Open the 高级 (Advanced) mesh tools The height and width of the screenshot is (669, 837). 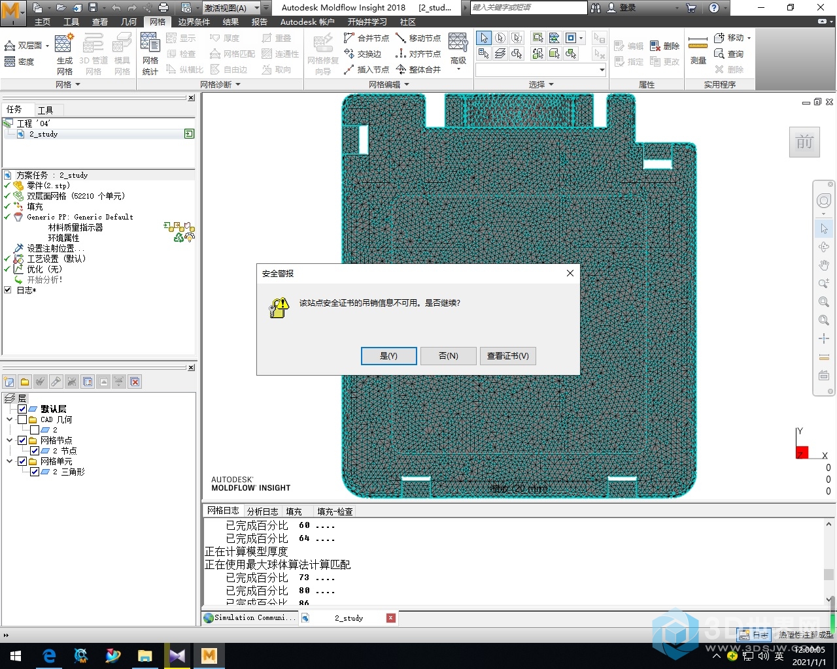458,52
